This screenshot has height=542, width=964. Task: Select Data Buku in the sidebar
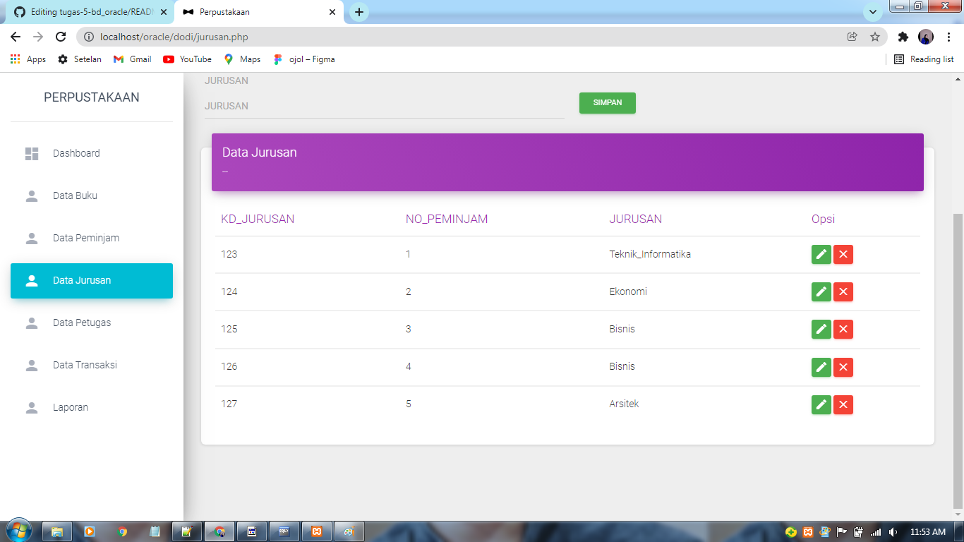point(75,195)
